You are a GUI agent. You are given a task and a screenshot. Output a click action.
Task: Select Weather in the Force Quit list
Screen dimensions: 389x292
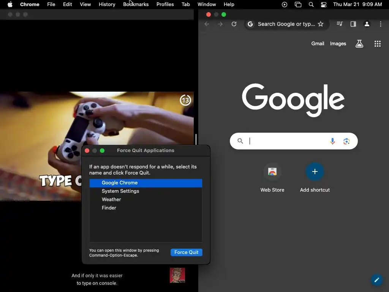(145, 200)
